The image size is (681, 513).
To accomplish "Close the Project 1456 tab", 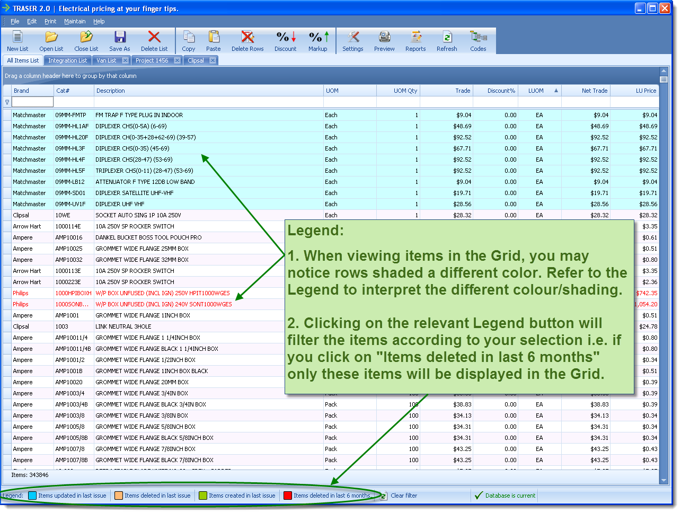I will 177,60.
